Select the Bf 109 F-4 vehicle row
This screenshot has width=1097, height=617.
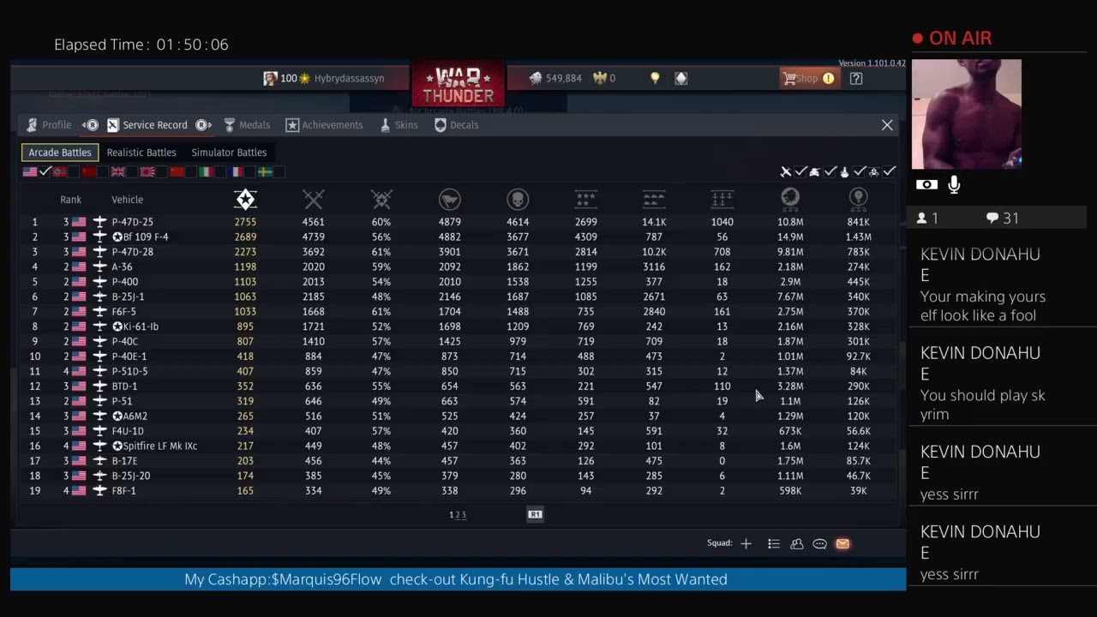(x=456, y=237)
